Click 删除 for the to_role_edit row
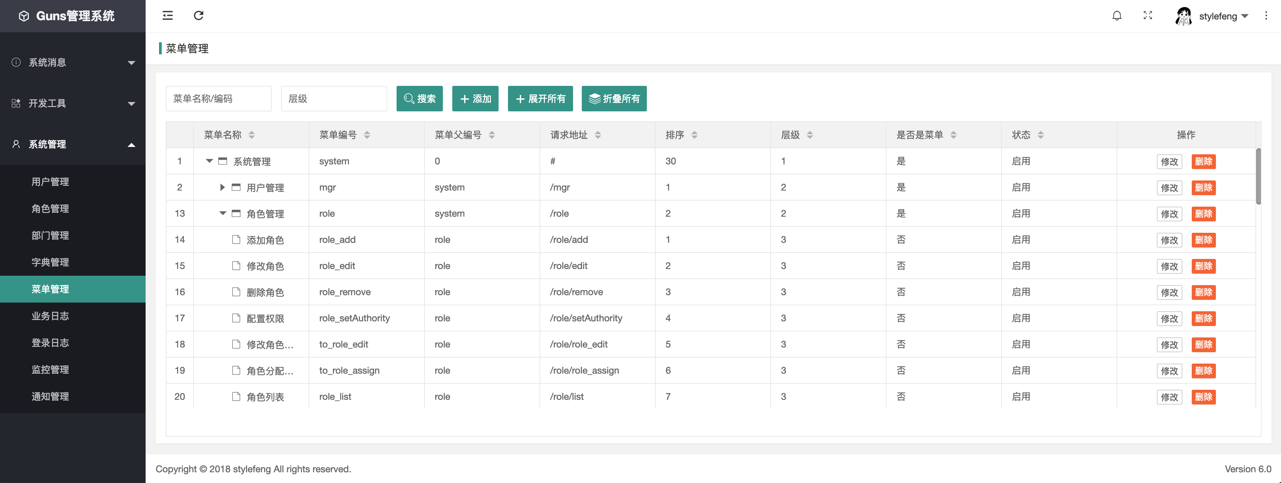The height and width of the screenshot is (483, 1281). (1203, 345)
